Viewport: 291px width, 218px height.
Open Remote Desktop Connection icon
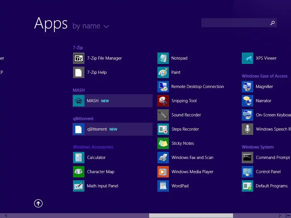[x=163, y=87]
